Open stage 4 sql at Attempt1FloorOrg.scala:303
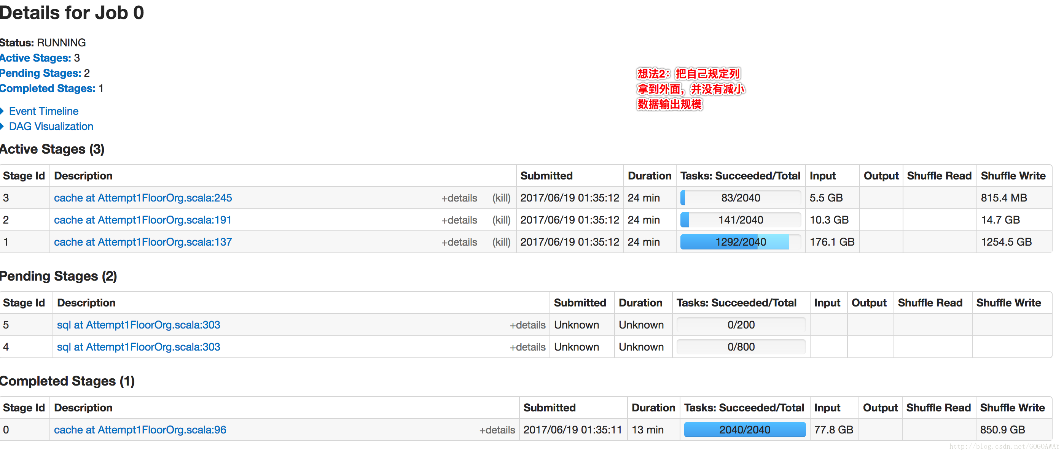The height and width of the screenshot is (454, 1064). tap(139, 347)
